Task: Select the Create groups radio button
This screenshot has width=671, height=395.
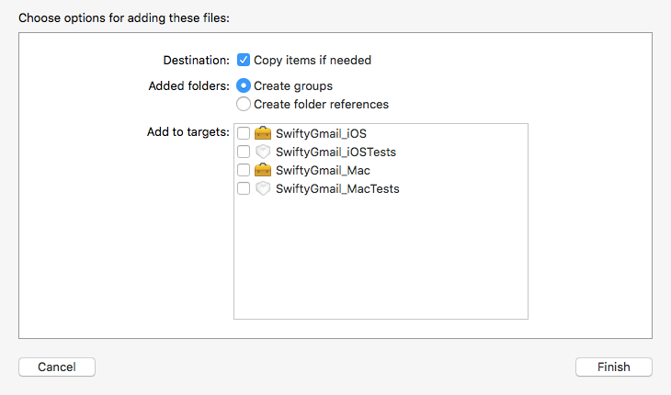Action: pos(244,85)
